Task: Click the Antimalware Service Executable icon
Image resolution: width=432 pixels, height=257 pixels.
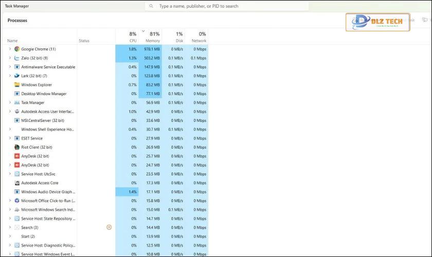Action: click(x=17, y=67)
